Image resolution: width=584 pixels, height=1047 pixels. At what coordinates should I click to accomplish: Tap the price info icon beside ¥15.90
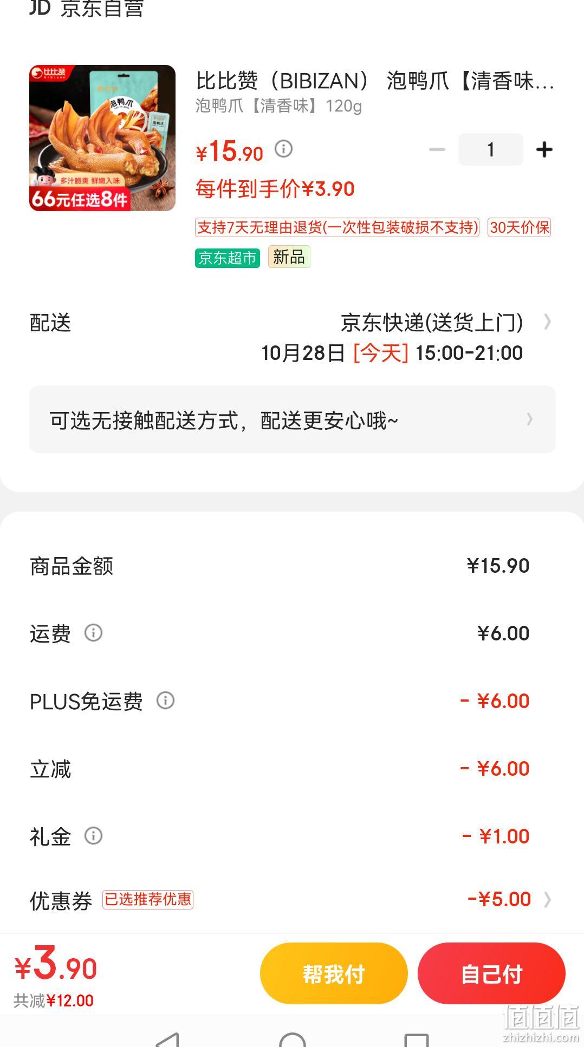(283, 148)
